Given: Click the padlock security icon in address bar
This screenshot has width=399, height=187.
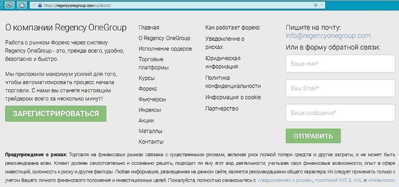Looking at the screenshot, I should pos(40,5).
